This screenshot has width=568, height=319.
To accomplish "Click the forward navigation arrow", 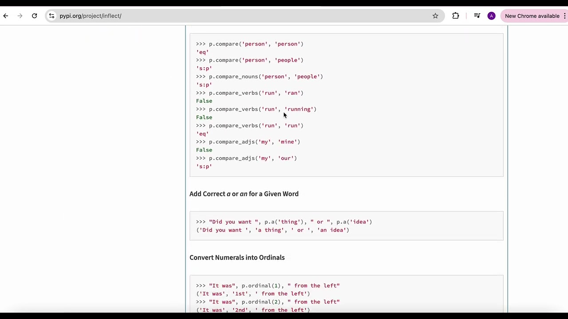I will [x=20, y=16].
